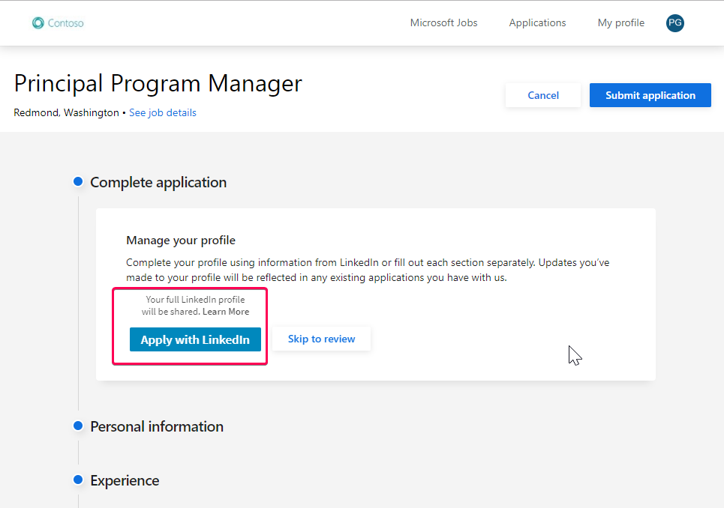This screenshot has height=508, width=724.
Task: Click the Manage your profile heading
Action: coord(181,241)
